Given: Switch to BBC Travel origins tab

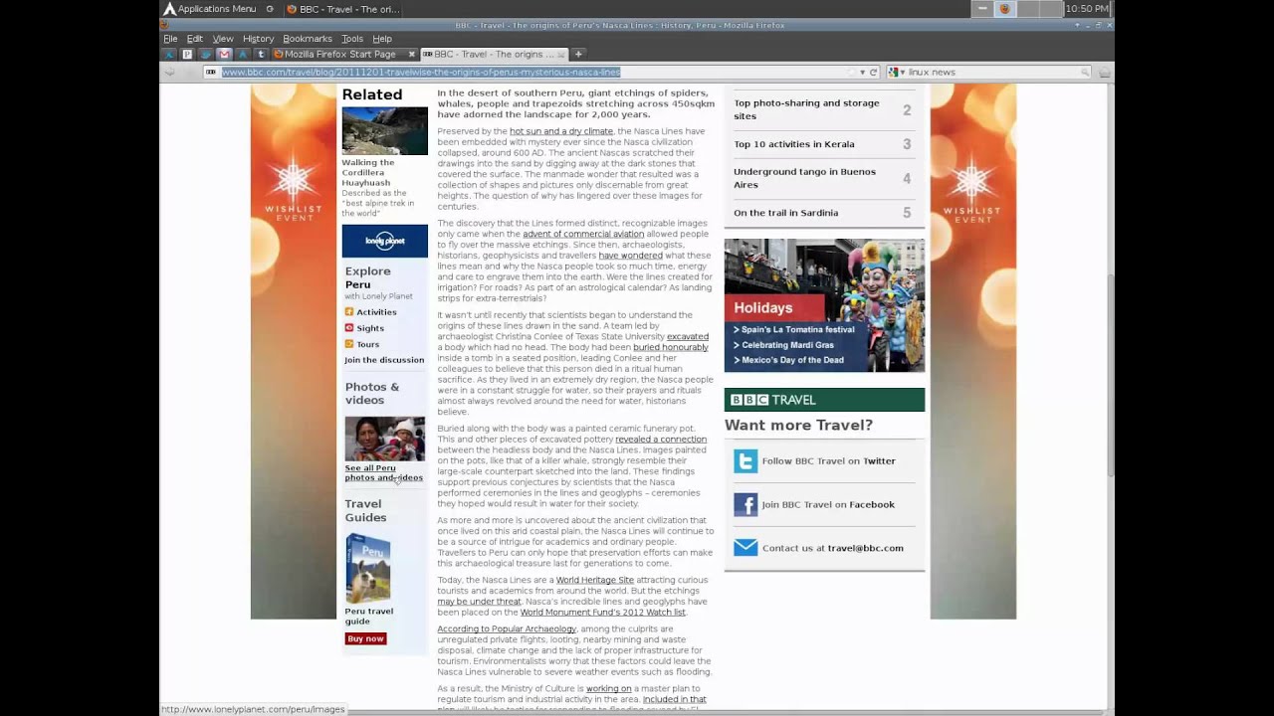Looking at the screenshot, I should (493, 55).
